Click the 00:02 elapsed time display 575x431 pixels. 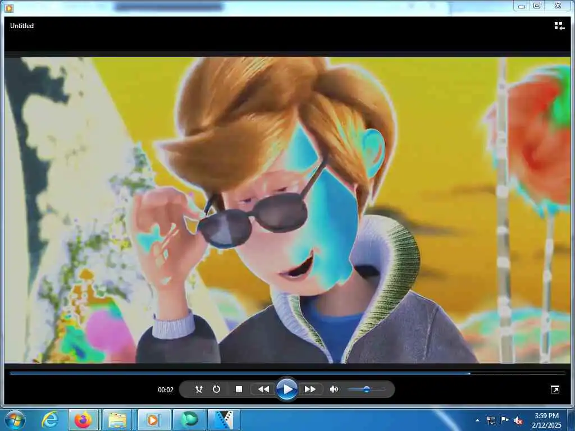166,389
